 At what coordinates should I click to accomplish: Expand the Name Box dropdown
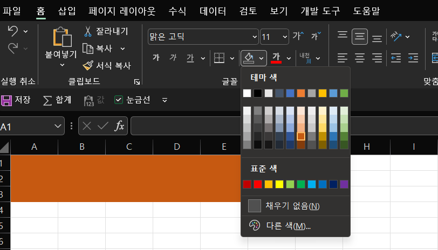(x=58, y=126)
